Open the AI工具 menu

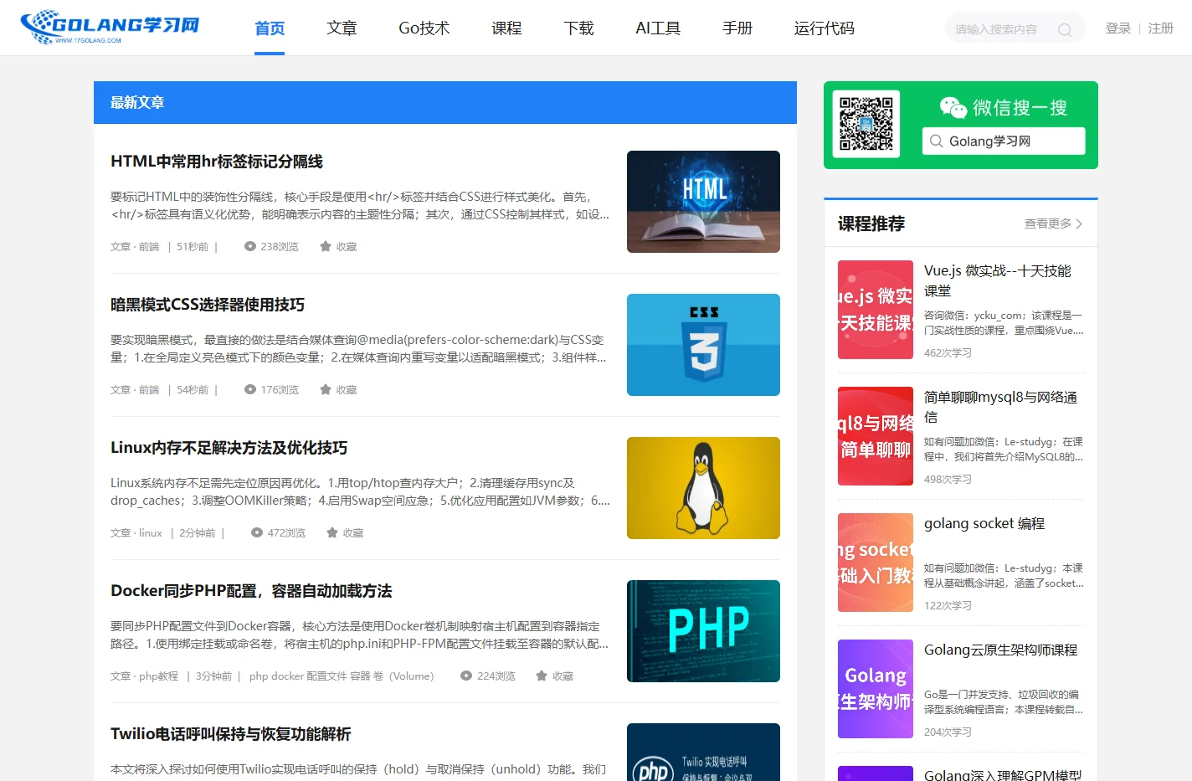pos(658,28)
